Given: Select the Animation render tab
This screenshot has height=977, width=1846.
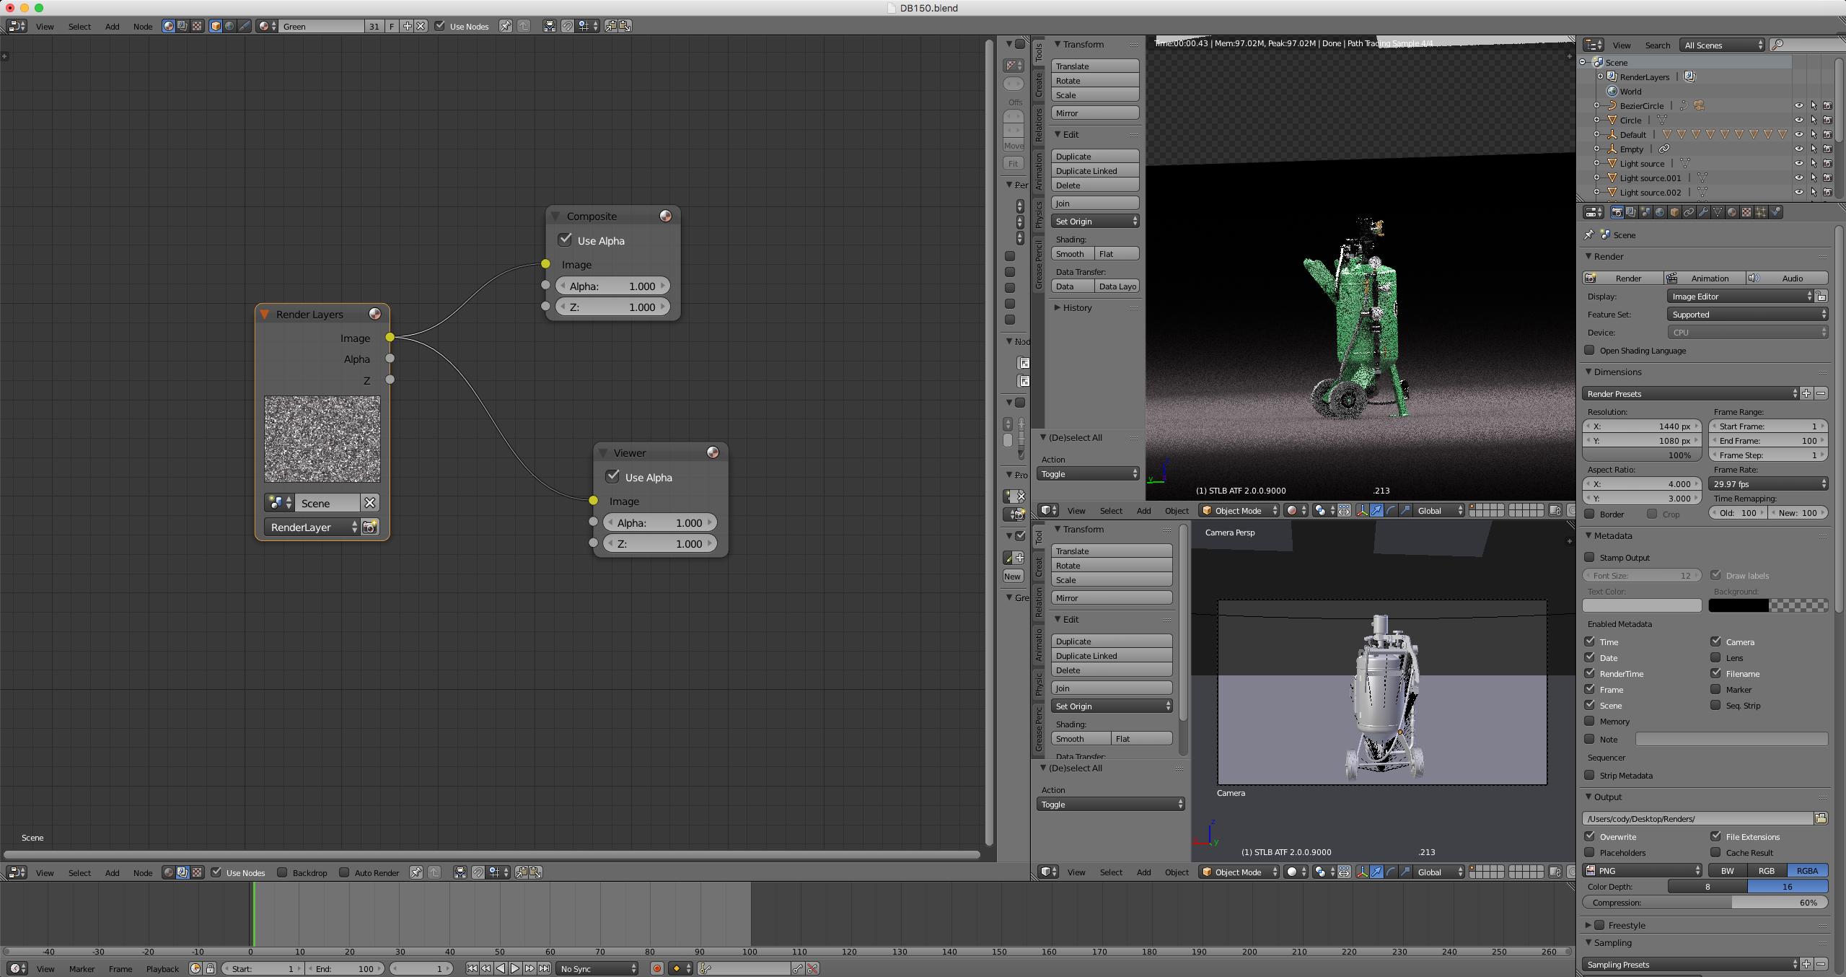Looking at the screenshot, I should tap(1707, 279).
